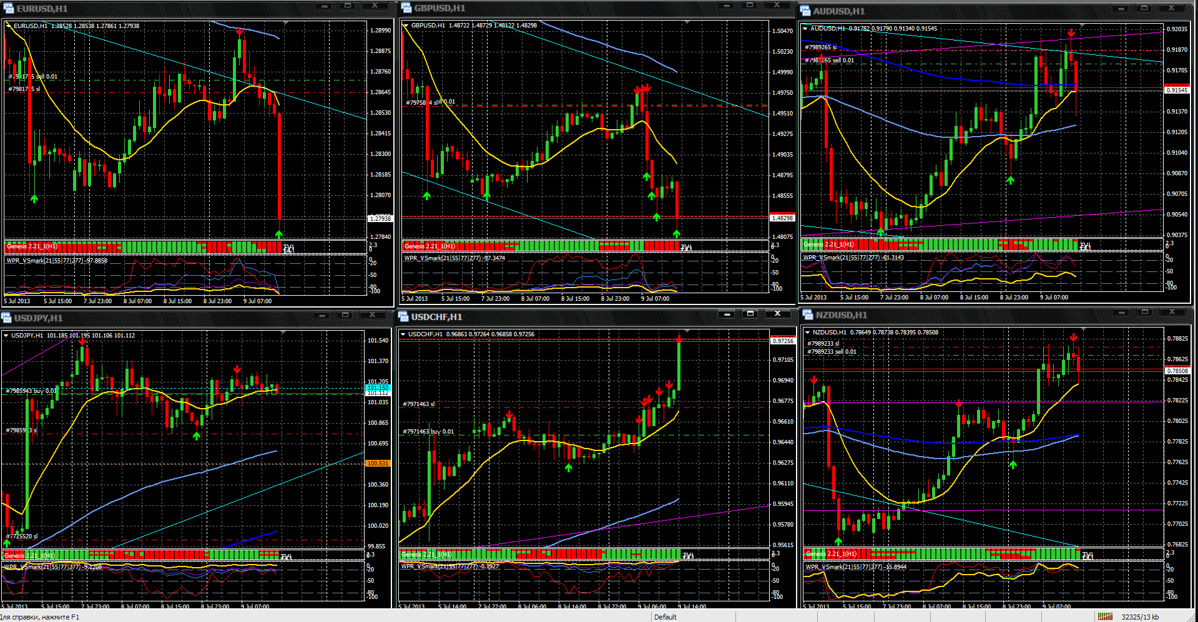Click the connection status bars icon

point(1105,616)
